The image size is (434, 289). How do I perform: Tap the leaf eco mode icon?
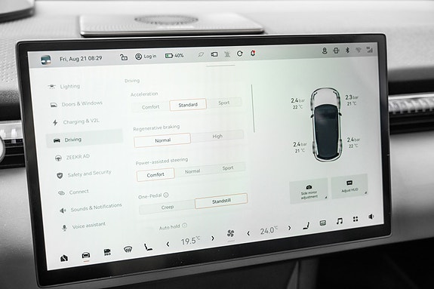pyautogui.click(x=201, y=55)
